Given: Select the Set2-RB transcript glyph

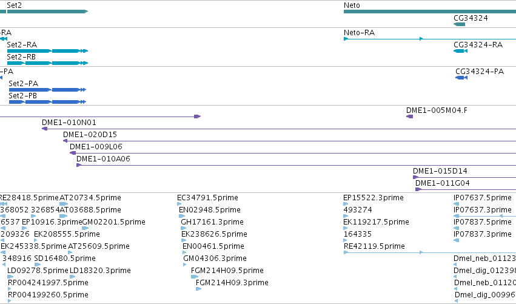Looking at the screenshot, I should 47,63.
